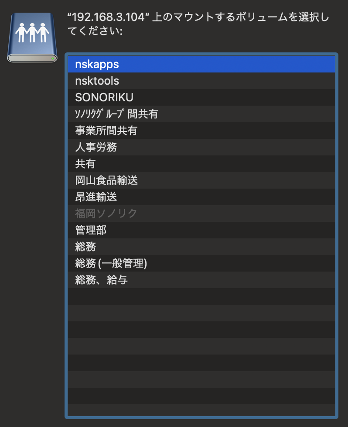Viewport: 348px width, 427px height.
Task: Choose the SONORIKU volume
Action: tap(104, 97)
